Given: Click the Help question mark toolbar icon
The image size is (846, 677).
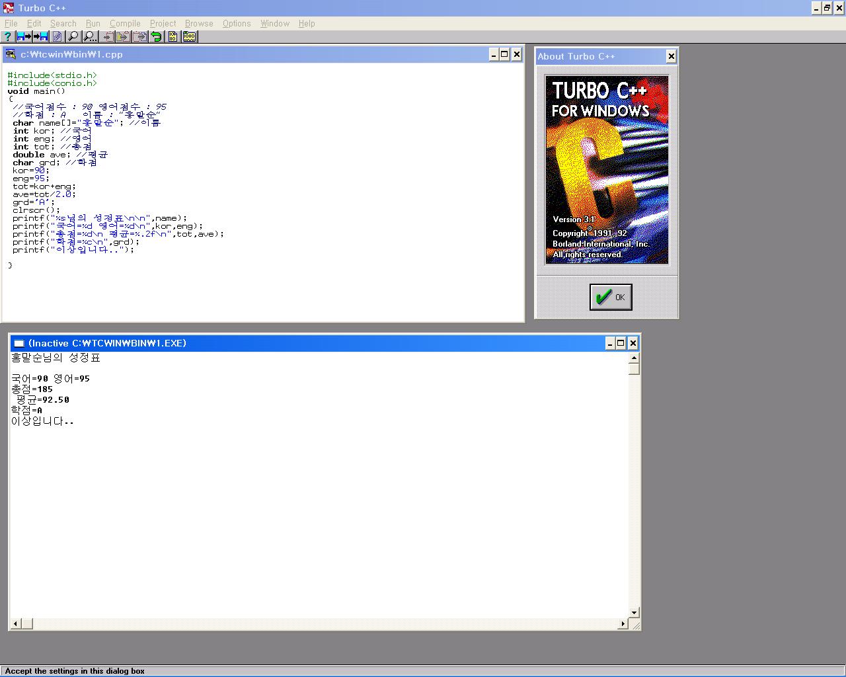Looking at the screenshot, I should 8,37.
